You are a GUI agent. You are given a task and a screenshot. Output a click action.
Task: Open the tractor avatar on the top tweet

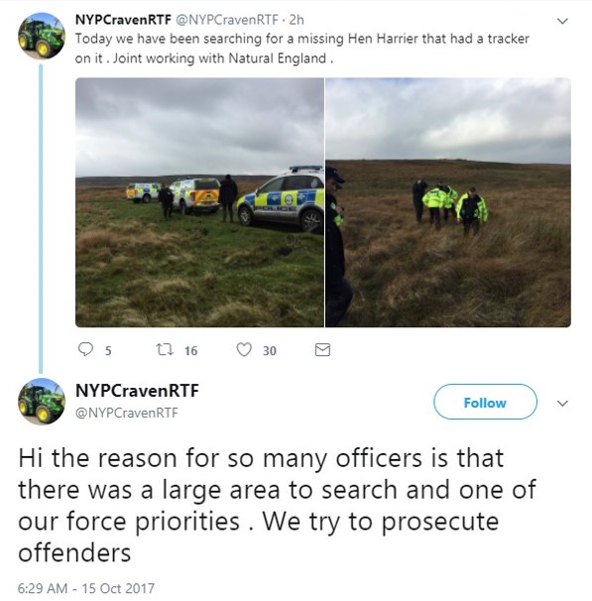42,36
